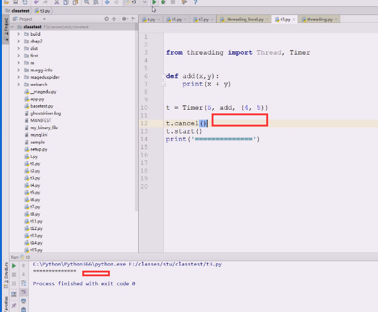The height and width of the screenshot is (312, 378).
Task: Select t12.py in the project tree
Action: pyautogui.click(x=36, y=229)
